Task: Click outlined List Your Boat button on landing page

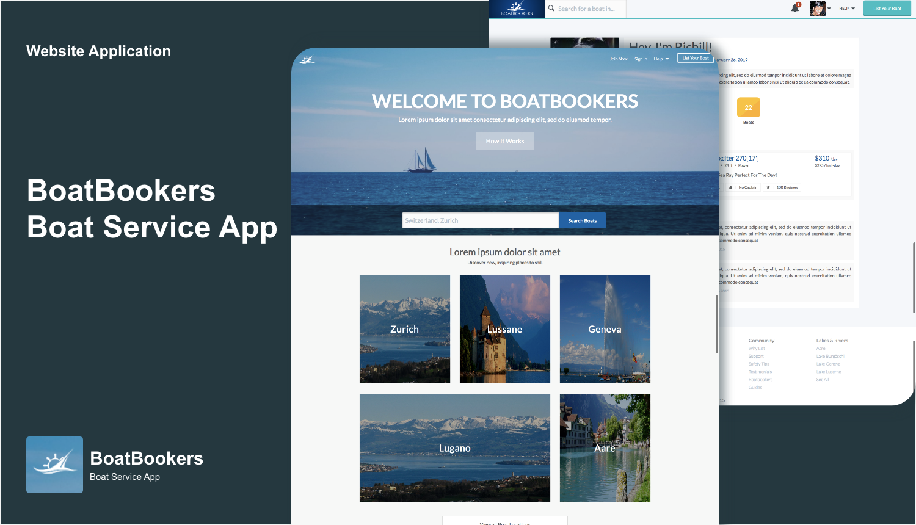Action: tap(696, 59)
